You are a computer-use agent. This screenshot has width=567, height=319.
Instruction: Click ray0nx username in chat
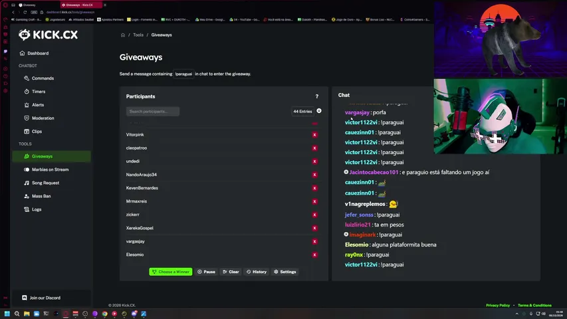pos(354,255)
